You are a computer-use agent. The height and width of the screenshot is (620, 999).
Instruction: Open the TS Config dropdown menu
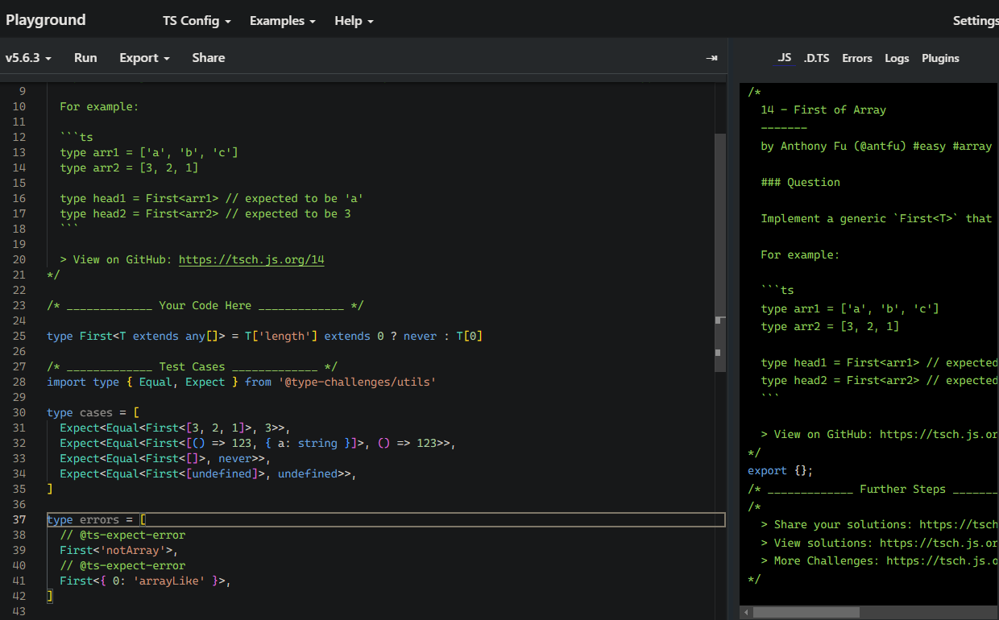point(197,21)
